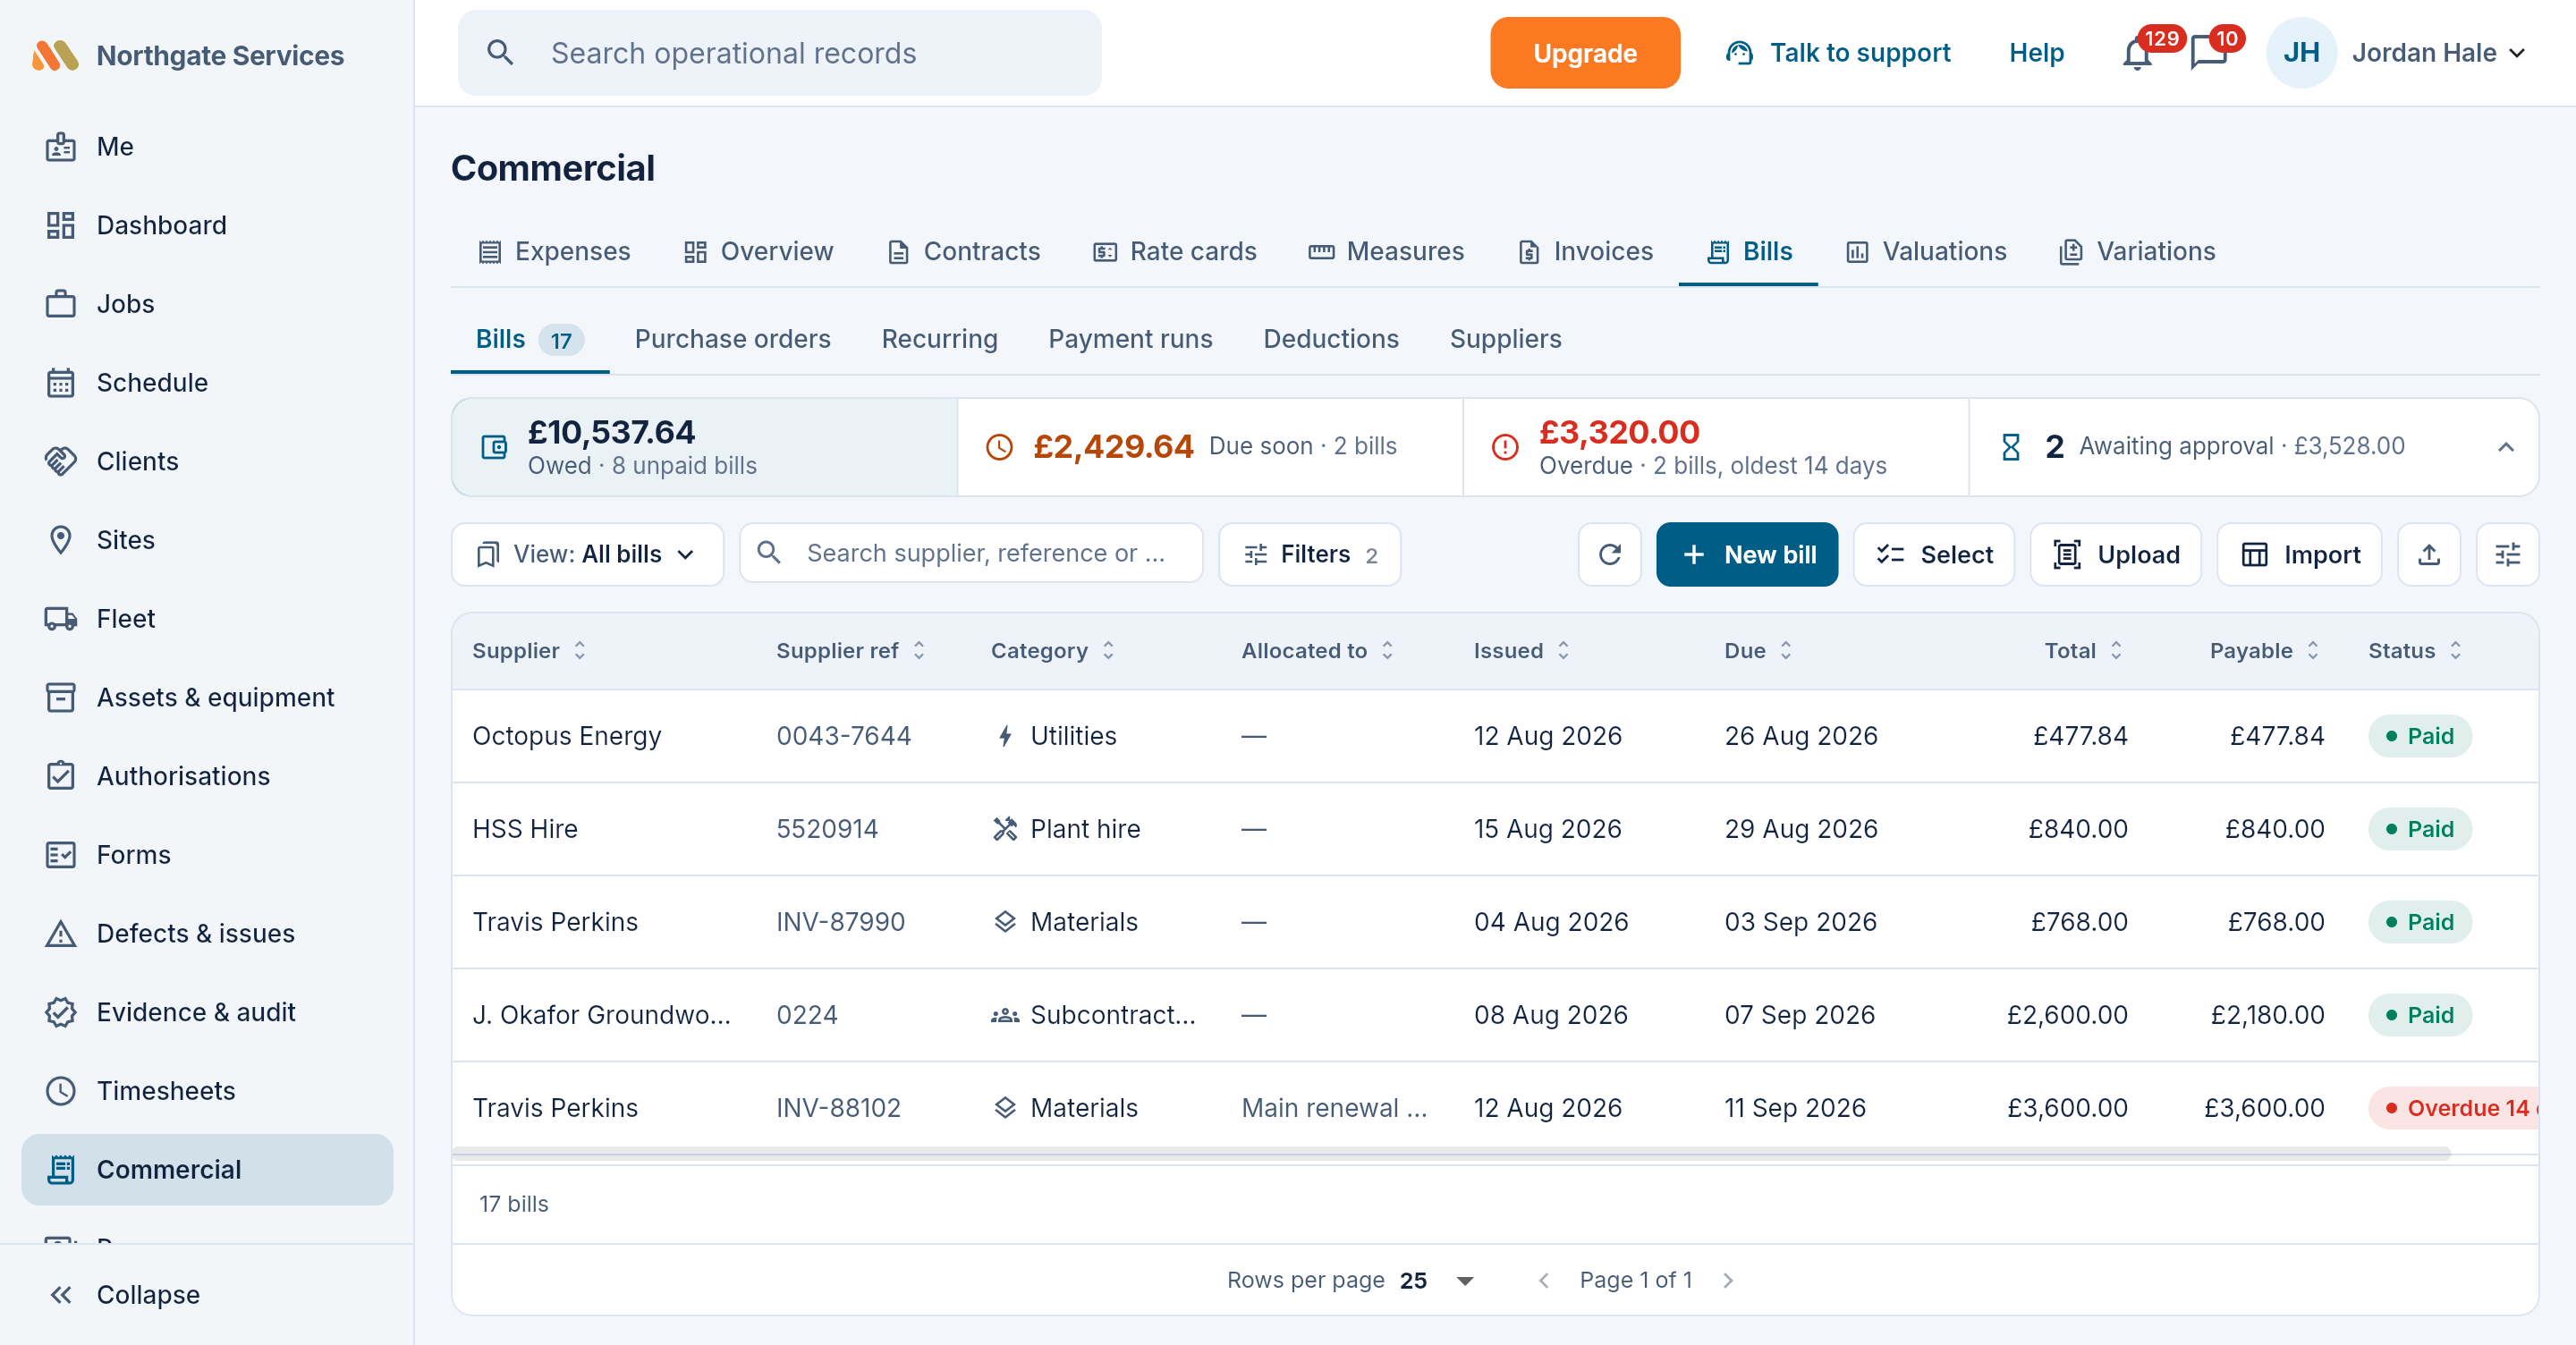Collapse the bills summary panel chevron

click(x=2505, y=447)
